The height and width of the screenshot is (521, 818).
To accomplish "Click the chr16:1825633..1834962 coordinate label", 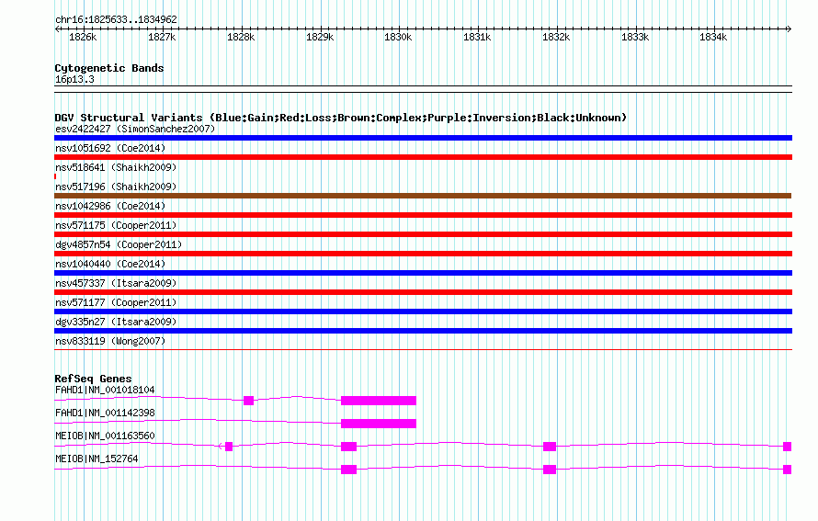I will coord(117,20).
